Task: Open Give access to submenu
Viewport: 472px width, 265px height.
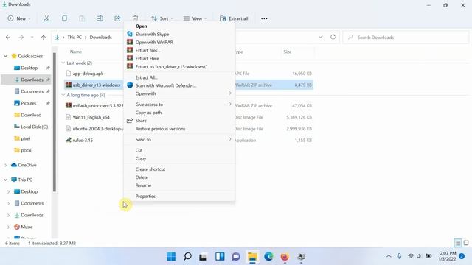Action: pyautogui.click(x=179, y=105)
